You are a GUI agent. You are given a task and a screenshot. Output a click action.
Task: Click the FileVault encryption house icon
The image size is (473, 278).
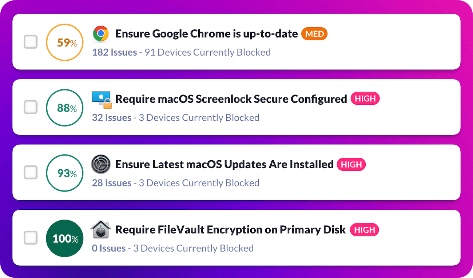click(101, 229)
